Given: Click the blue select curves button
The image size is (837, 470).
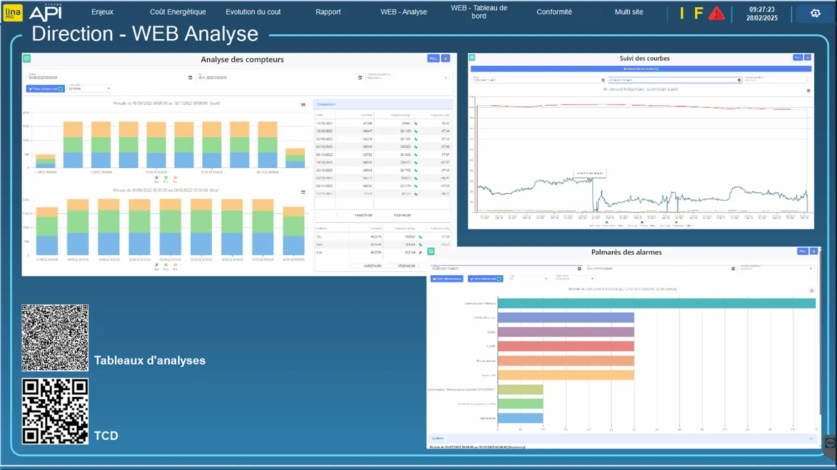Looking at the screenshot, I should coord(641,69).
